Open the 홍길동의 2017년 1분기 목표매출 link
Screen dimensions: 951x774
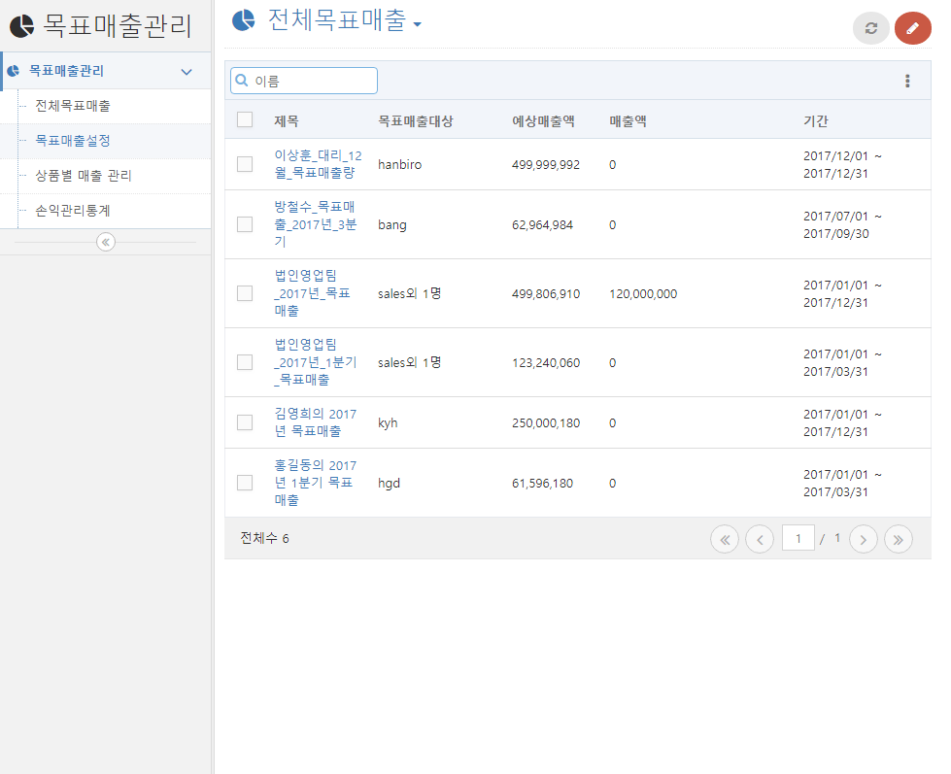point(316,483)
